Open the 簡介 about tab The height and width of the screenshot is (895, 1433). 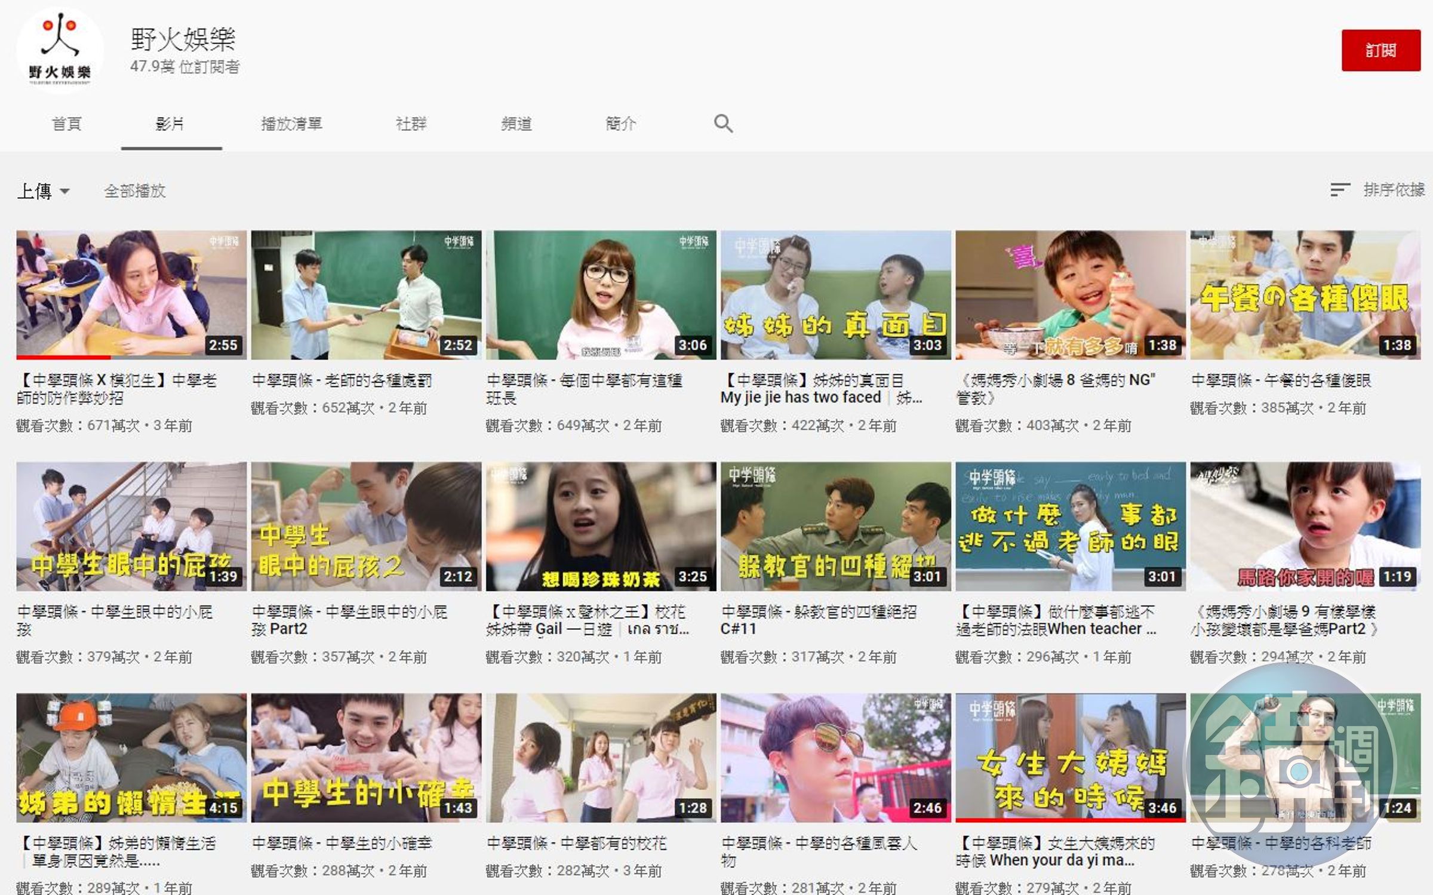(x=620, y=124)
